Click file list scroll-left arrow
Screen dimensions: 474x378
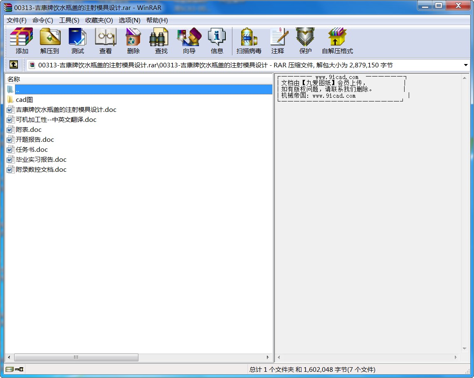click(9, 357)
